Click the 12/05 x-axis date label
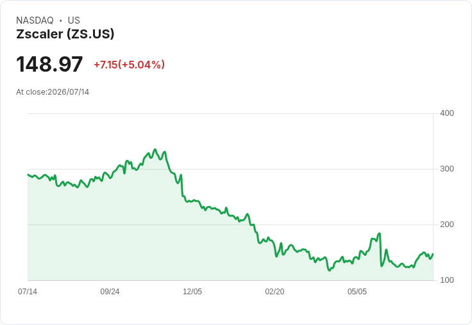The height and width of the screenshot is (325, 472). [192, 292]
